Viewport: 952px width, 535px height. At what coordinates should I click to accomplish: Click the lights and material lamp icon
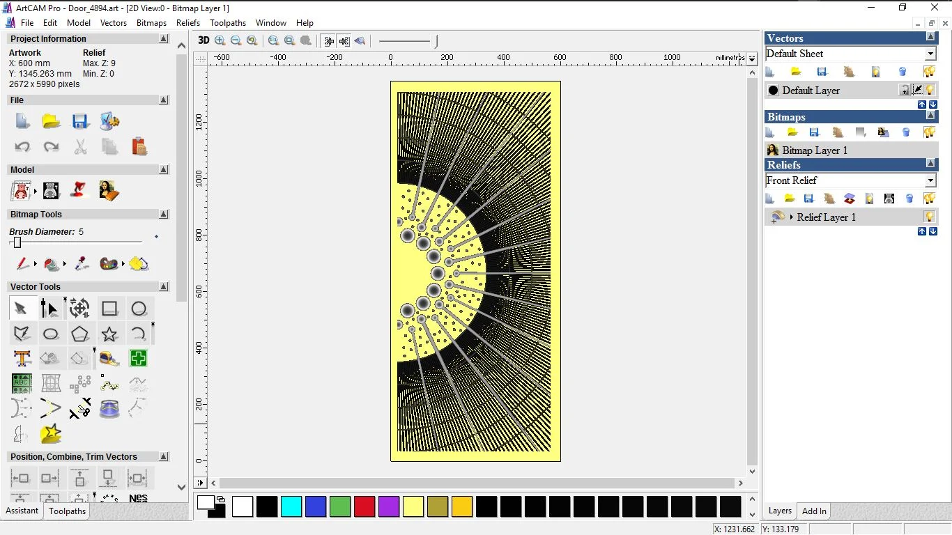(x=80, y=190)
